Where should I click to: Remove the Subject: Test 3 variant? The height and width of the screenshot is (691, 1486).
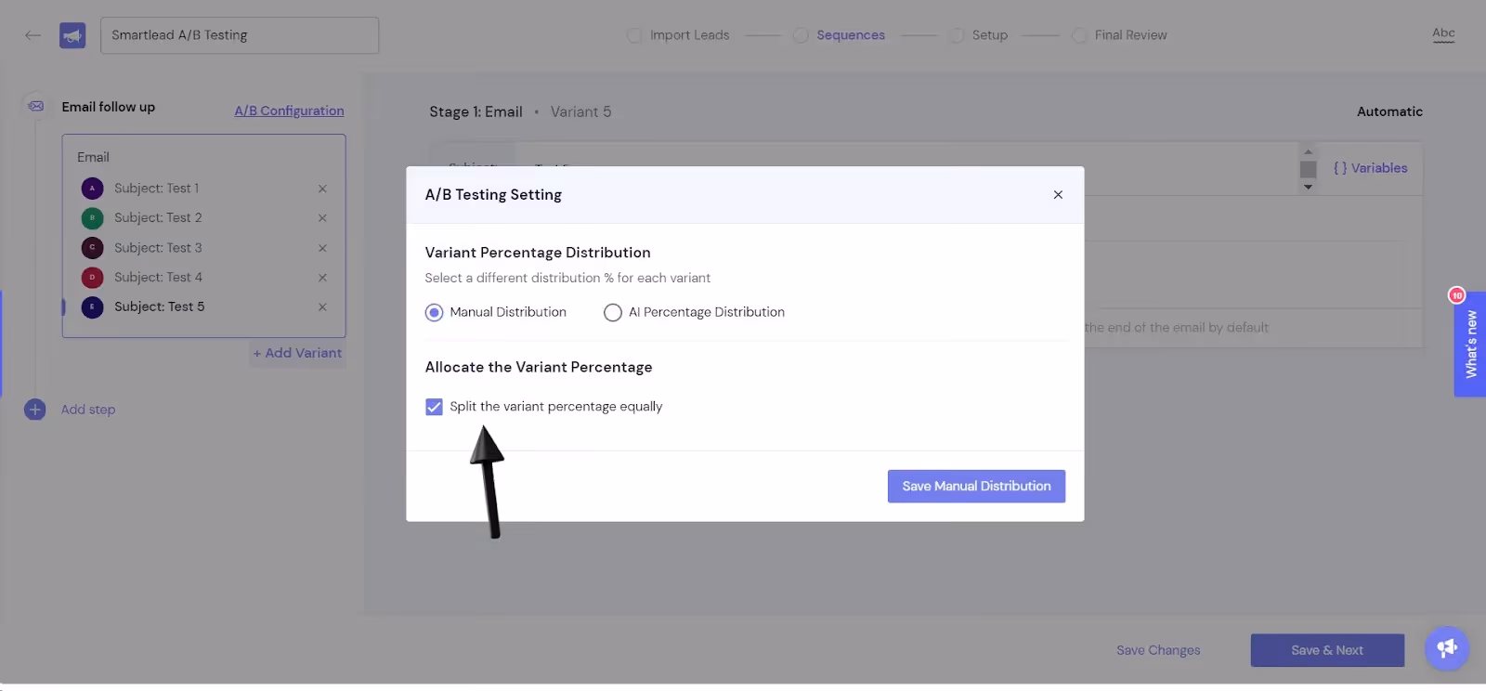[x=322, y=248]
